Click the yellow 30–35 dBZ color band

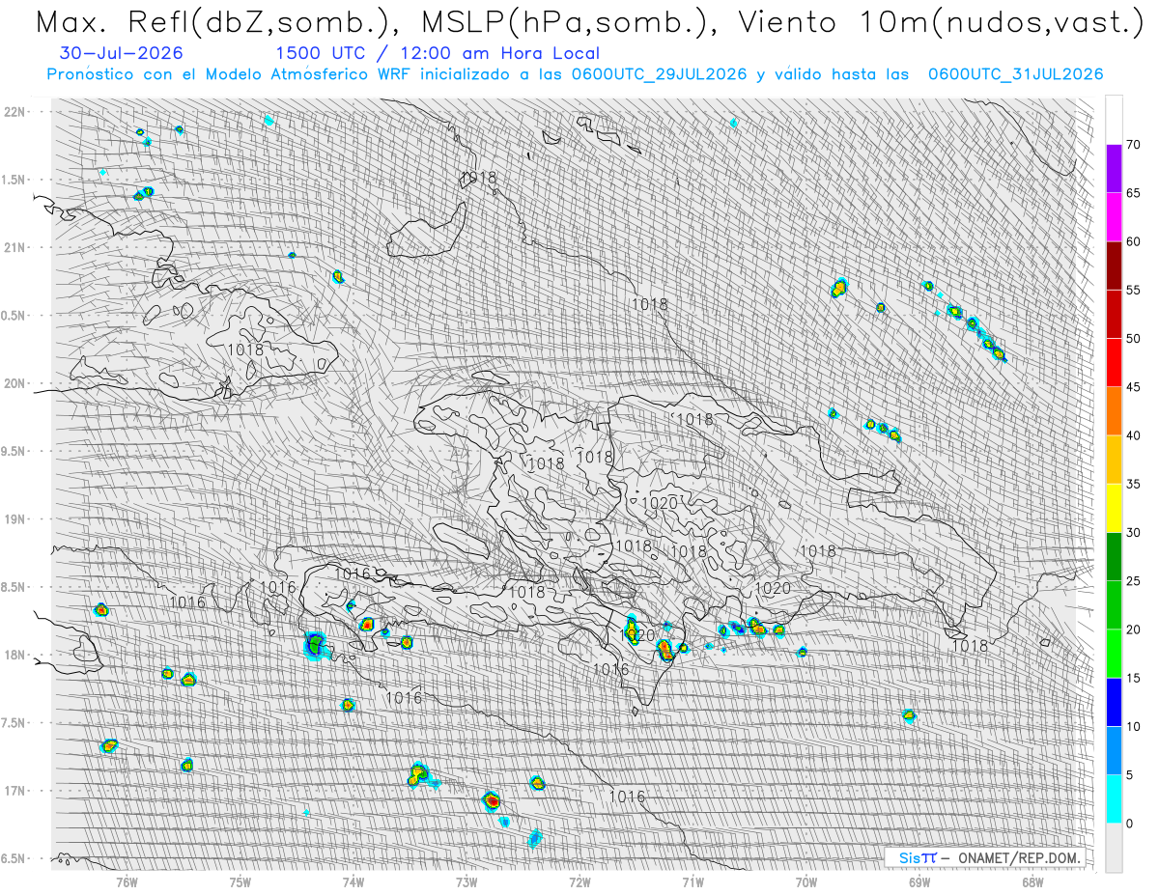(1114, 508)
